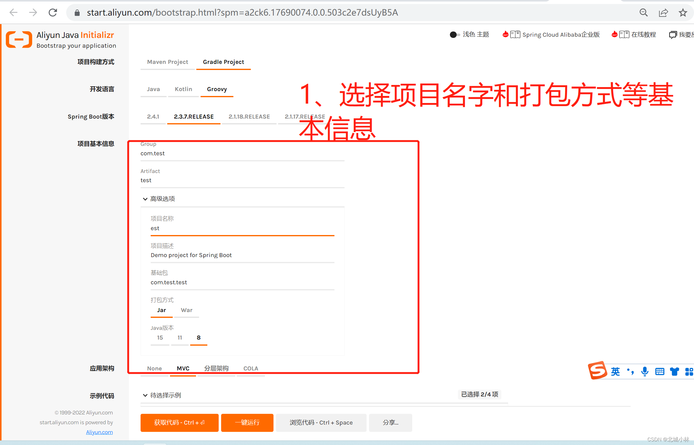Select Spring Boot 2.1.18.RELEASE
This screenshot has height=445, width=694.
pos(249,117)
